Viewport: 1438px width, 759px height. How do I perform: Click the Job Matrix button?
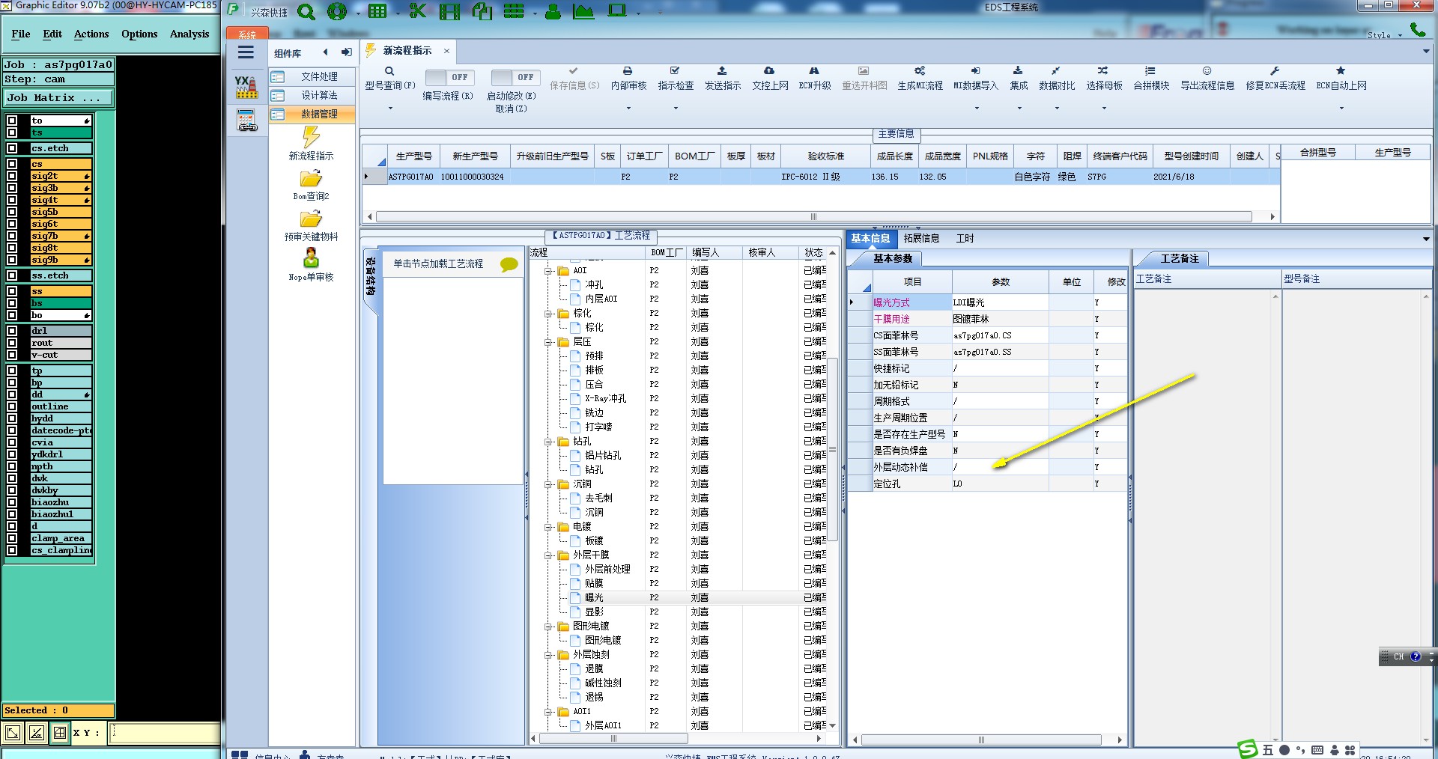(58, 97)
